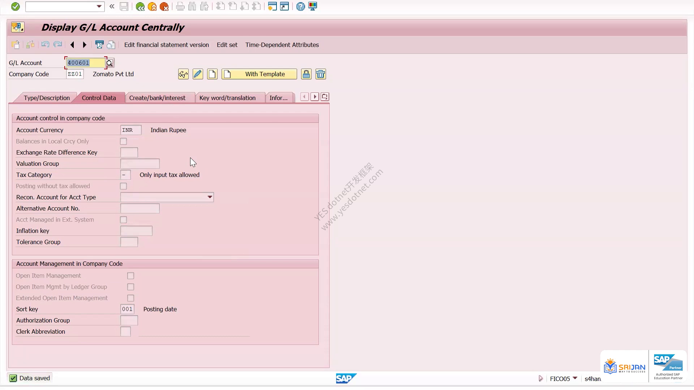Click the trash can Delete icon

pos(321,74)
